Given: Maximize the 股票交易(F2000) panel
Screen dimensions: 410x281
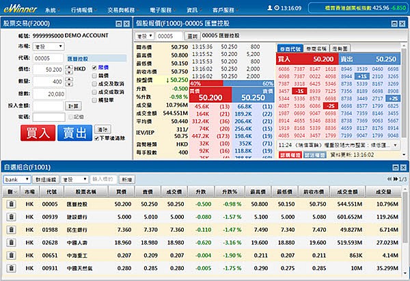Looking at the screenshot, I should point(119,24).
